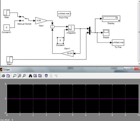Click the greyed lock axes selection icon
140x121 pixels.
51,76
